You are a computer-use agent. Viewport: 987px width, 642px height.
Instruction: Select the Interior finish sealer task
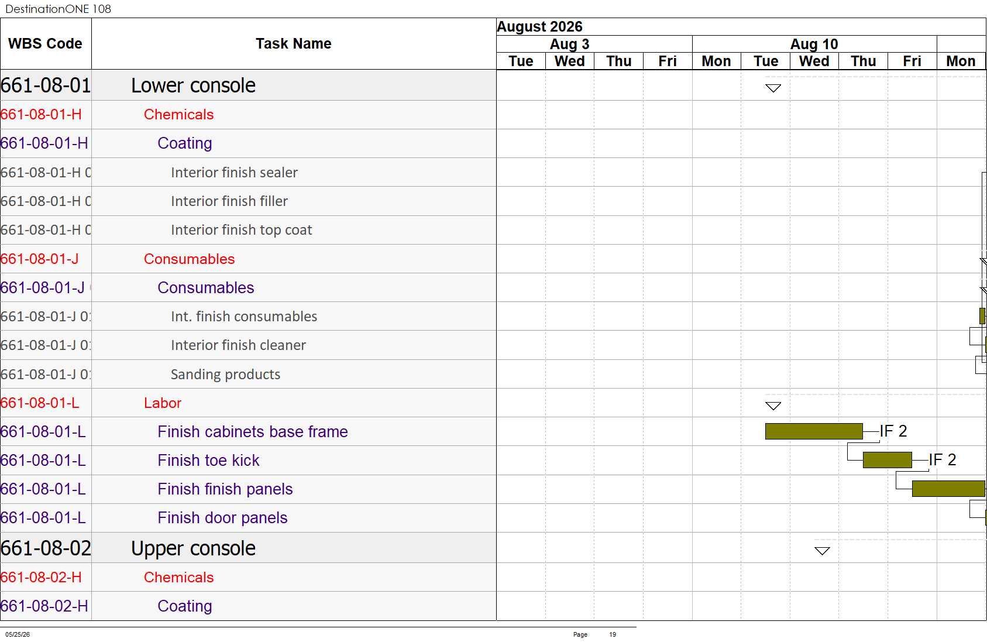248,173
